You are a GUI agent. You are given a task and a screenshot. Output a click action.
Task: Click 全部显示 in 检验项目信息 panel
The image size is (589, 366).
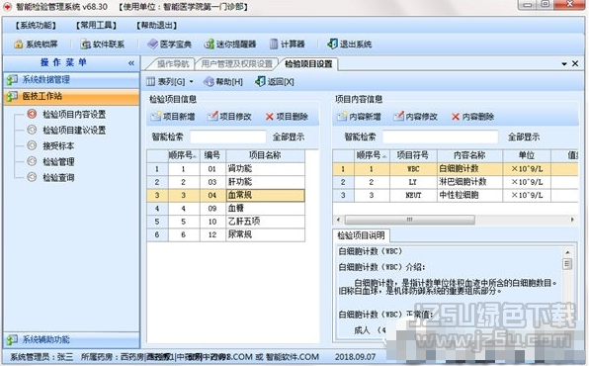(289, 137)
